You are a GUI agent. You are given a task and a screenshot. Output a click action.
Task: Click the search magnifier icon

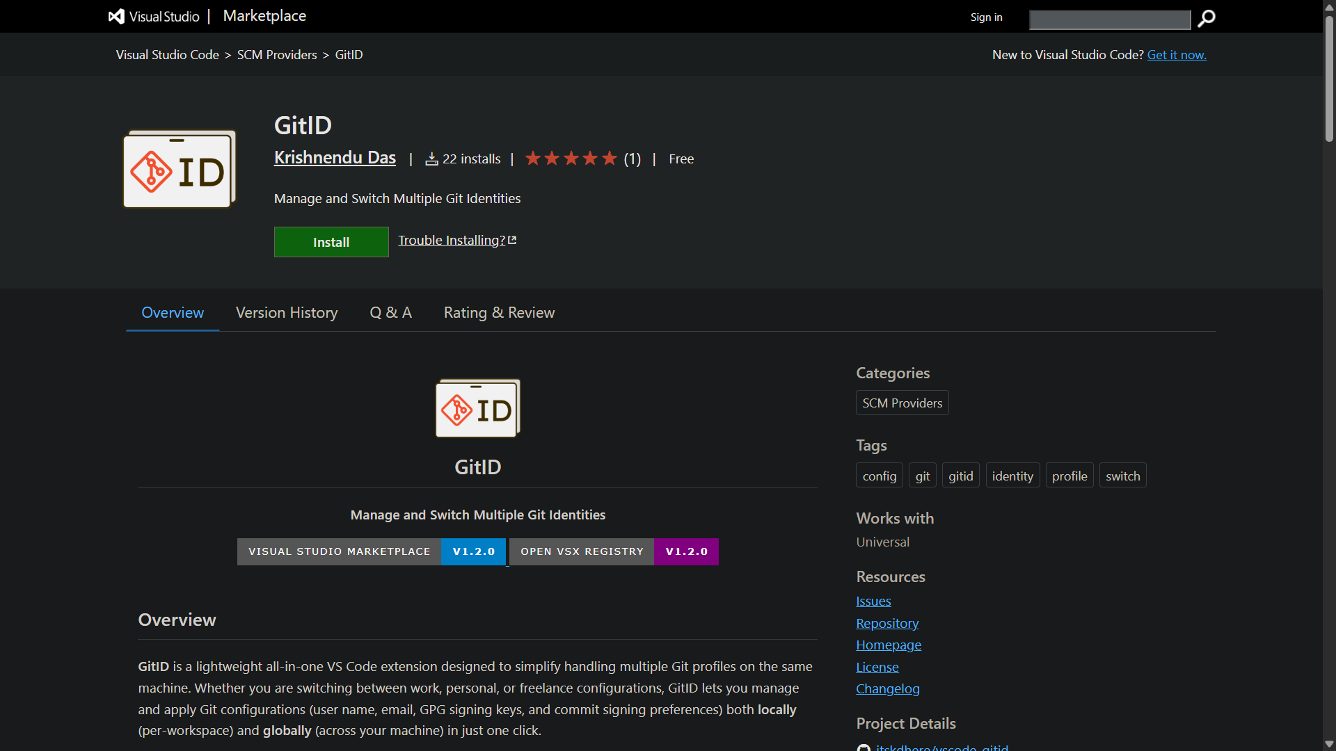pos(1206,18)
